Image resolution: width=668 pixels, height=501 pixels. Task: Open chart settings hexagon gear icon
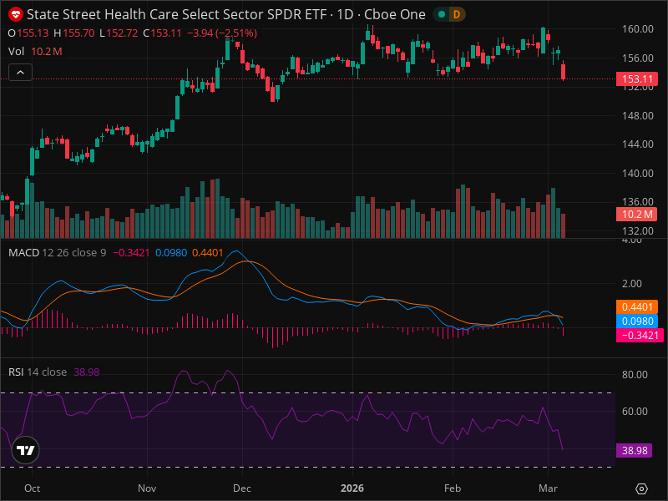[x=641, y=488]
